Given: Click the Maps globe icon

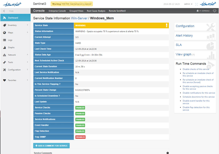Looking at the screenshot, I should [x=4, y=33].
